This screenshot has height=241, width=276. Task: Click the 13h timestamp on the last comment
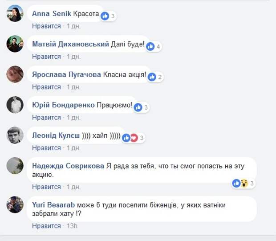coord(72,226)
